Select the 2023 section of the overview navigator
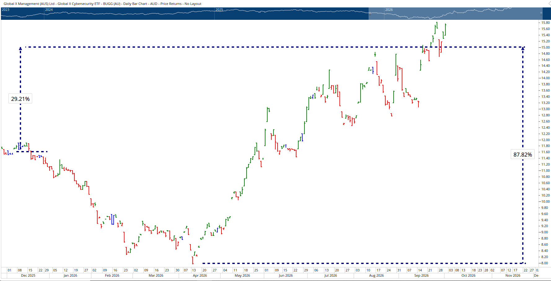 click(23, 14)
